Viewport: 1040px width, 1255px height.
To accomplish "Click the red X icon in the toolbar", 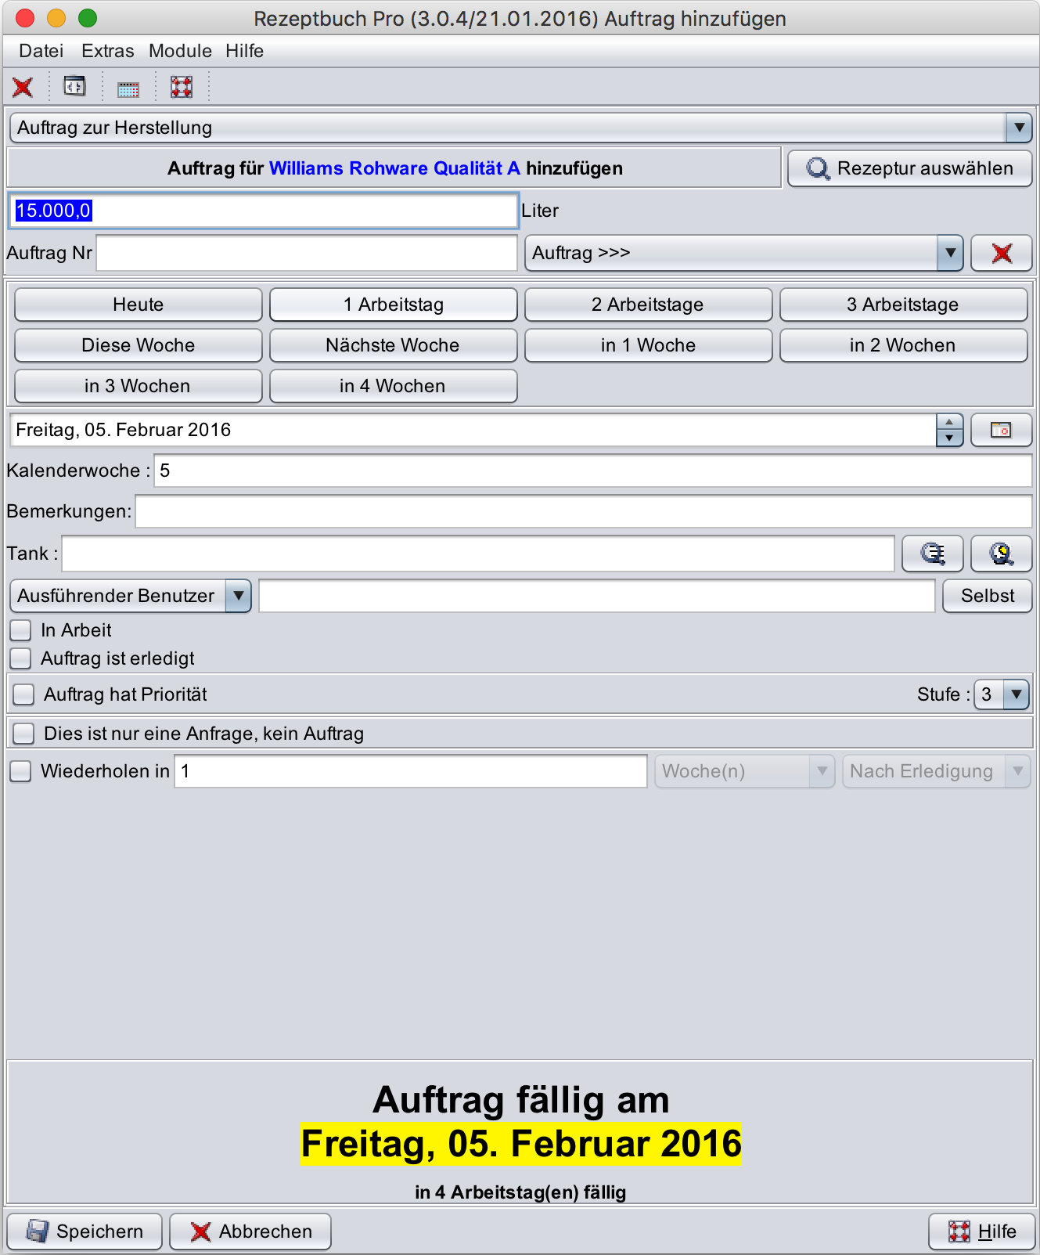I will pos(23,87).
